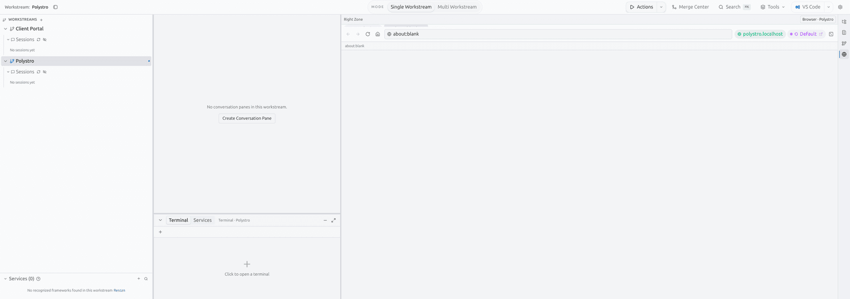Open settings gear in top bar
The width and height of the screenshot is (850, 299).
pyautogui.click(x=840, y=7)
